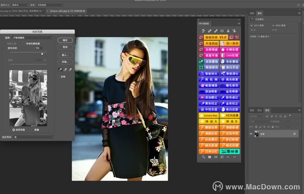The height and width of the screenshot is (194, 304).
Task: Click the 颜色容差 value field showing 174
Action: pos(39,48)
